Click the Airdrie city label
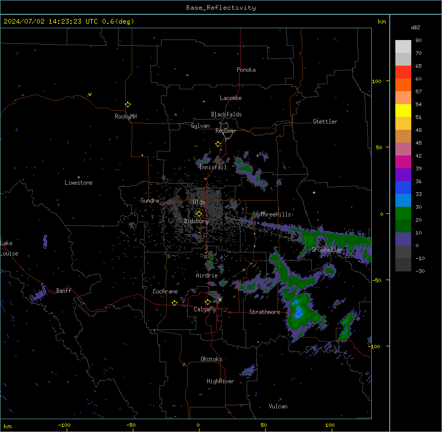 coord(207,276)
